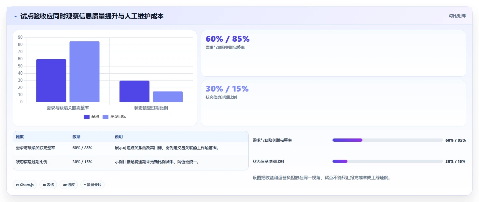Click the 60% / 85% value next to progress bar
Image resolution: width=479 pixels, height=202 pixels.
pos(456,140)
